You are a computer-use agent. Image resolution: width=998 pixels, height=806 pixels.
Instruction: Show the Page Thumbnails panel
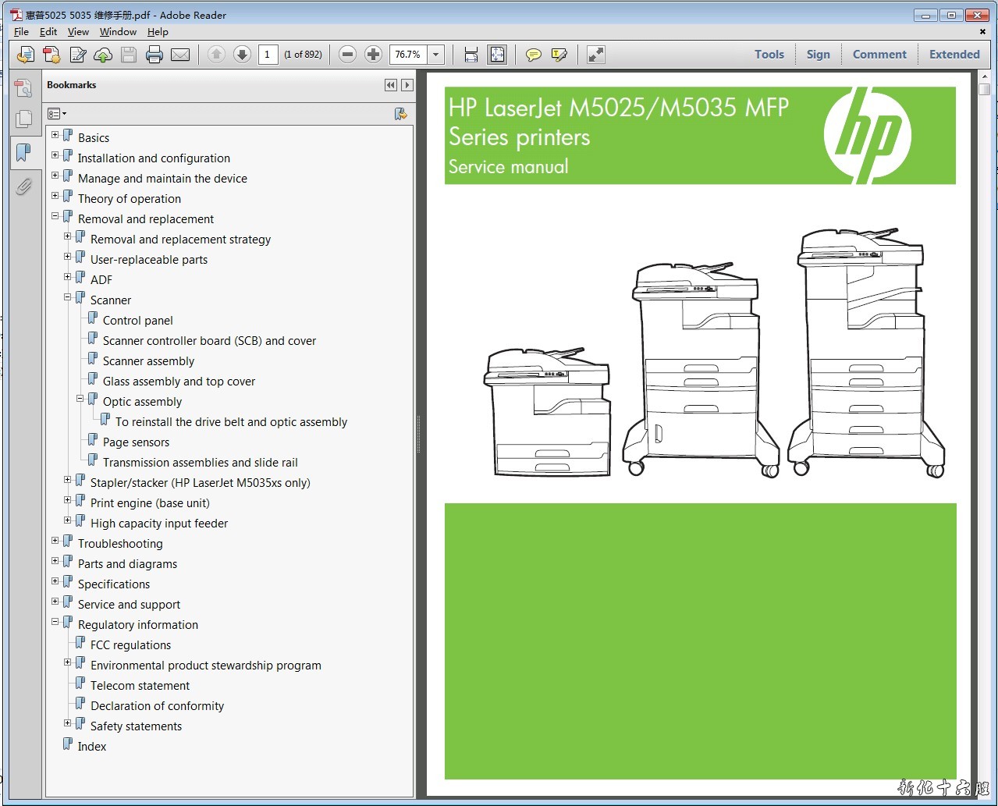(x=23, y=119)
